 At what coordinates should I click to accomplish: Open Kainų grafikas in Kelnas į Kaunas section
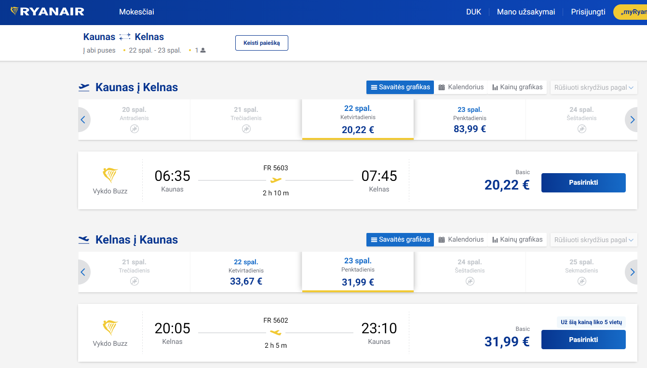pos(517,240)
